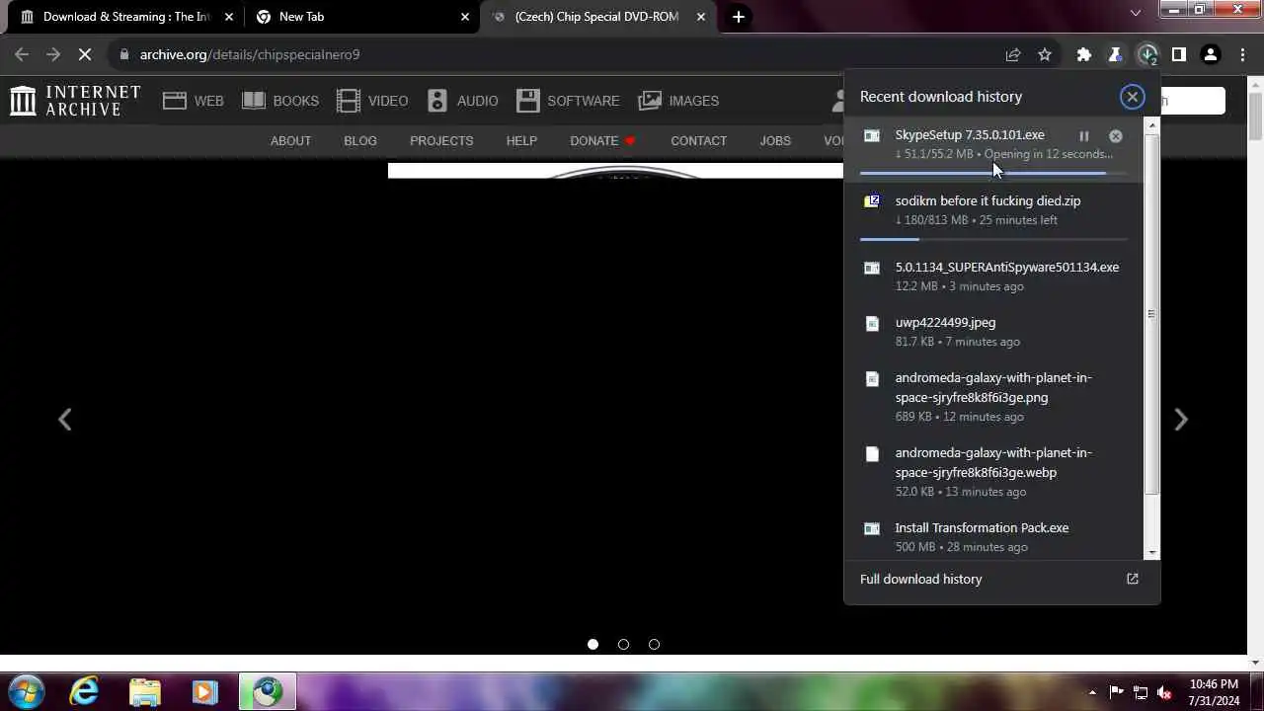This screenshot has height=711, width=1264.
Task: Show next carousel image arrow
Action: [x=1181, y=420]
